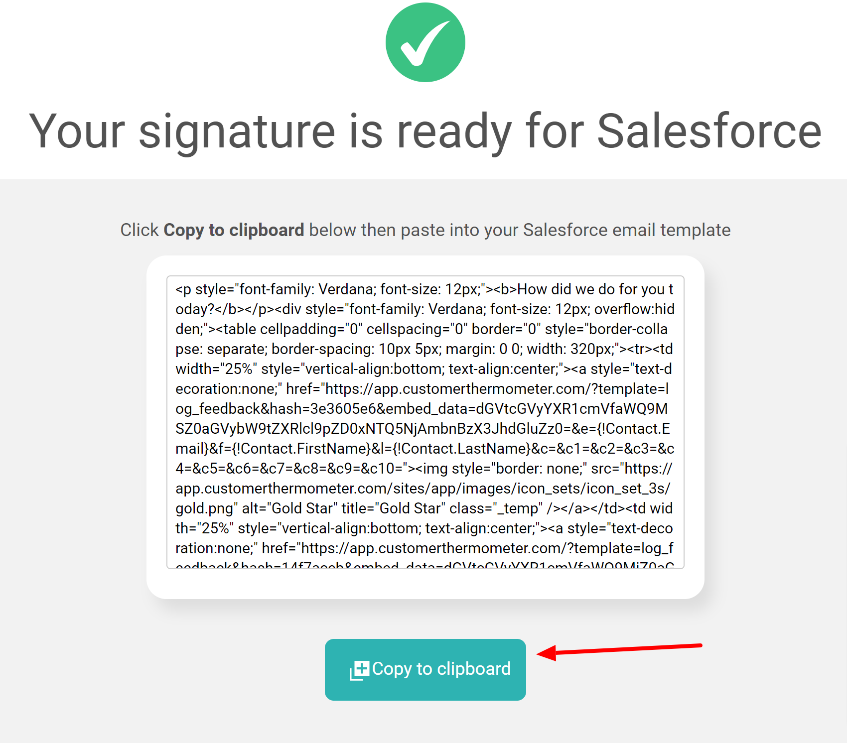Click the 'Salesforce email template' instruction text

pos(626,230)
